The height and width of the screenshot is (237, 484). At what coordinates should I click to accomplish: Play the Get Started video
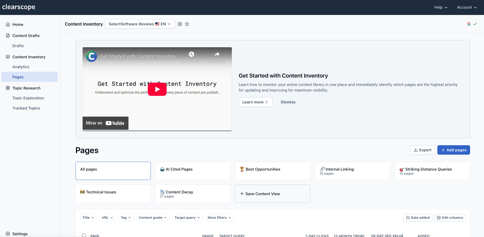157,89
